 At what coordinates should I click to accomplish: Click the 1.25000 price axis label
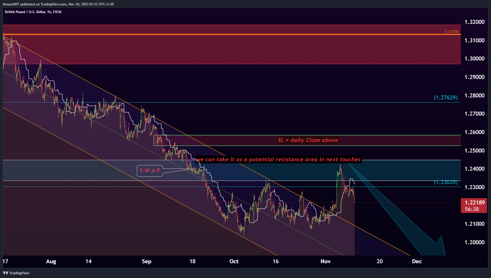pyautogui.click(x=475, y=151)
